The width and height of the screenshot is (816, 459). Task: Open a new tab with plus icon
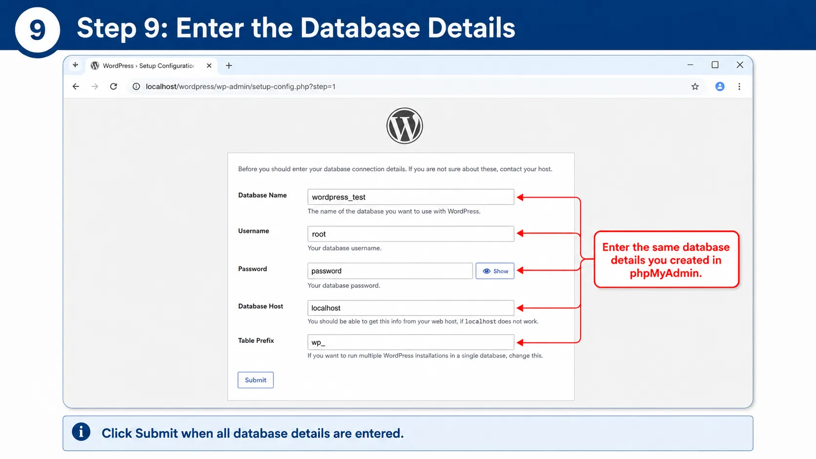click(x=229, y=65)
